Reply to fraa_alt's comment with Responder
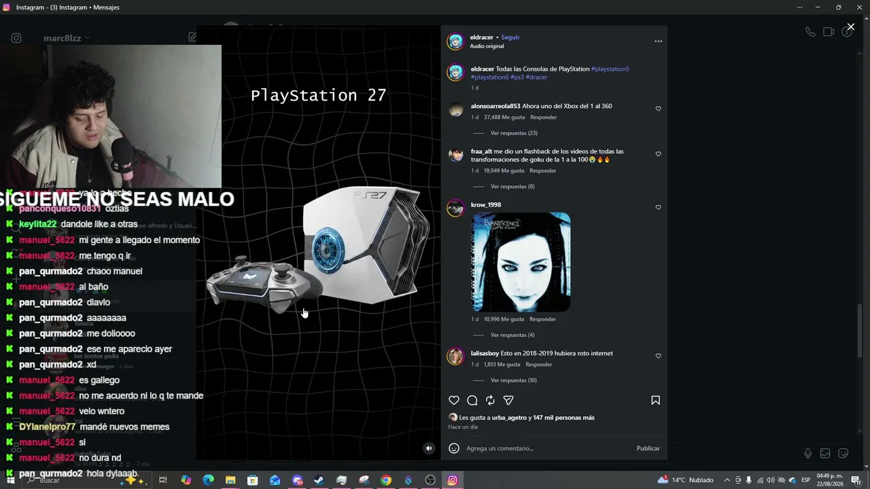Screen dimensions: 870x489 point(543,170)
